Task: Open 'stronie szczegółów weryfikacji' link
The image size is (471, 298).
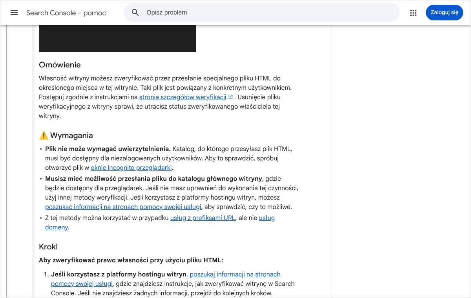Action: click(x=183, y=97)
